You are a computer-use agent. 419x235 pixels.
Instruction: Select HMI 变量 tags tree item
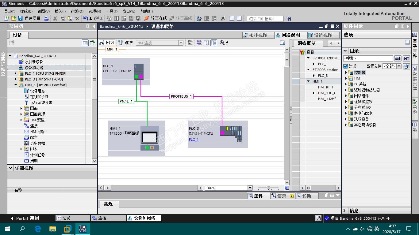click(37, 120)
